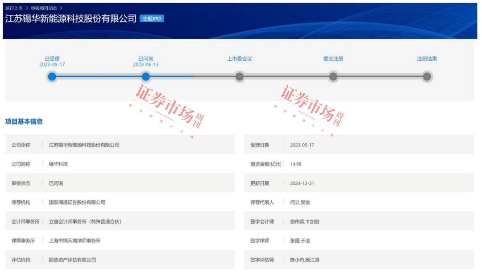This screenshot has height=274, width=482.
Task: Click the 签字律师 field label
Action: coord(260,241)
